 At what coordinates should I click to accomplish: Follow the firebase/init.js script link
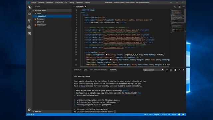(x=114, y=47)
